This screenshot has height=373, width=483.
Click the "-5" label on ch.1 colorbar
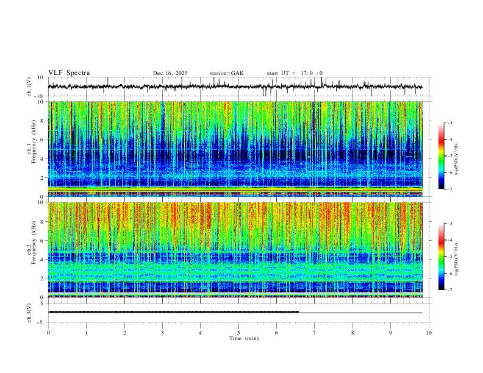coord(449,156)
